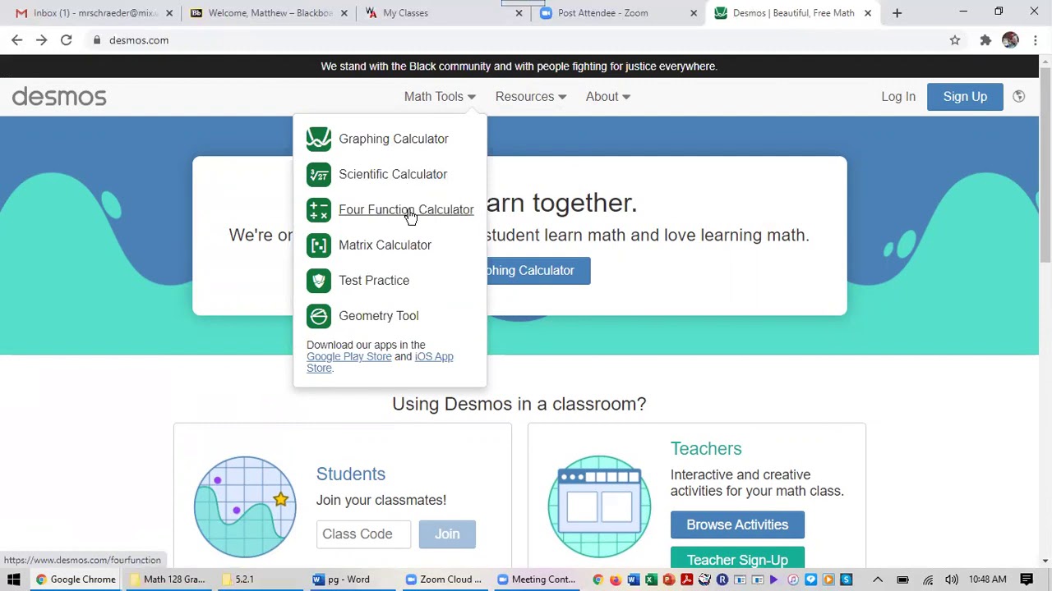
Task: Choose Four Function Calculator from menu
Action: (x=406, y=209)
